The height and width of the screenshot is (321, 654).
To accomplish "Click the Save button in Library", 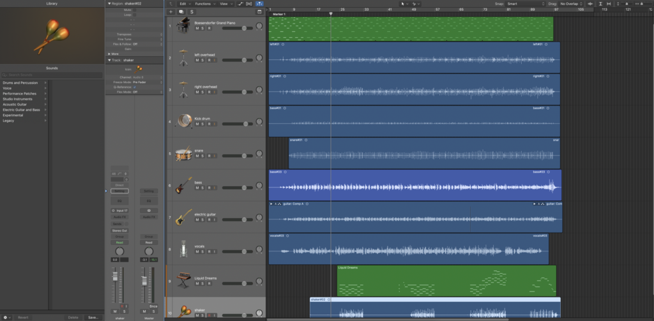I will coord(93,317).
